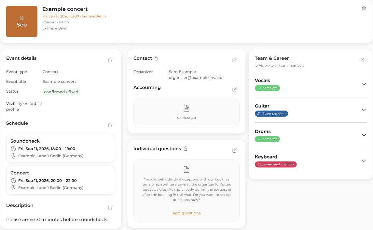Expand the Keyboard role
373x230 pixels.
(364, 161)
